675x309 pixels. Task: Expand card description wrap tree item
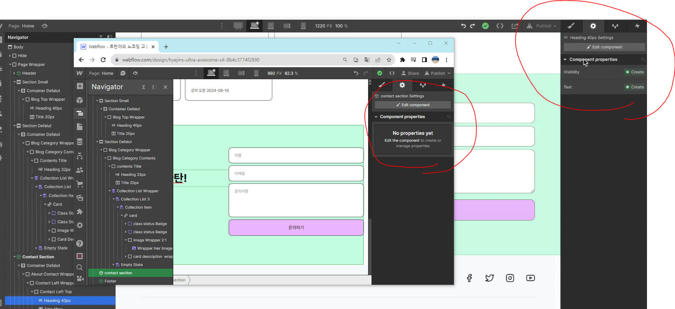click(126, 256)
